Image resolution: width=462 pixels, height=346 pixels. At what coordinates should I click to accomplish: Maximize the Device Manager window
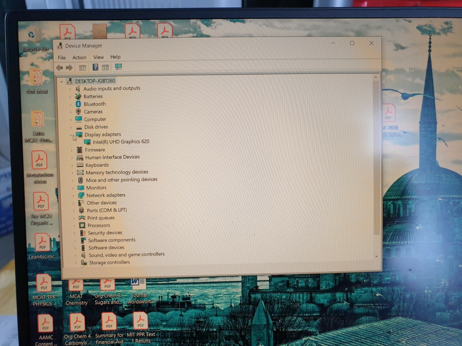[352, 43]
